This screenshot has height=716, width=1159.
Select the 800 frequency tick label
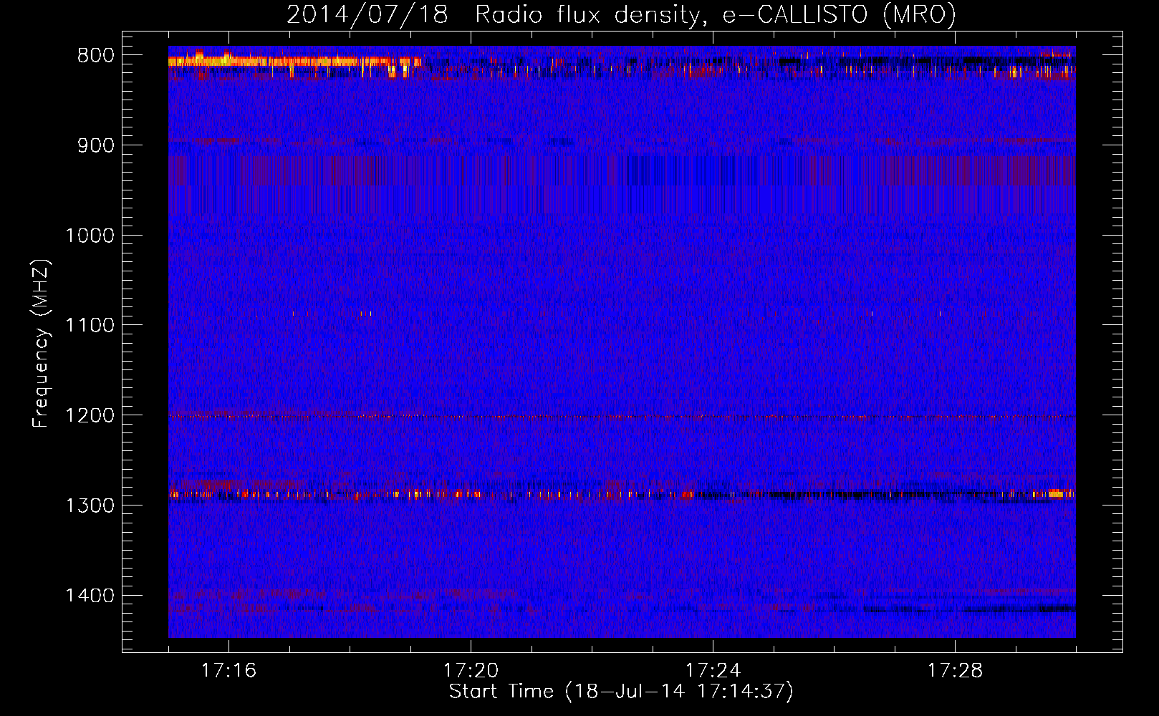click(x=96, y=56)
